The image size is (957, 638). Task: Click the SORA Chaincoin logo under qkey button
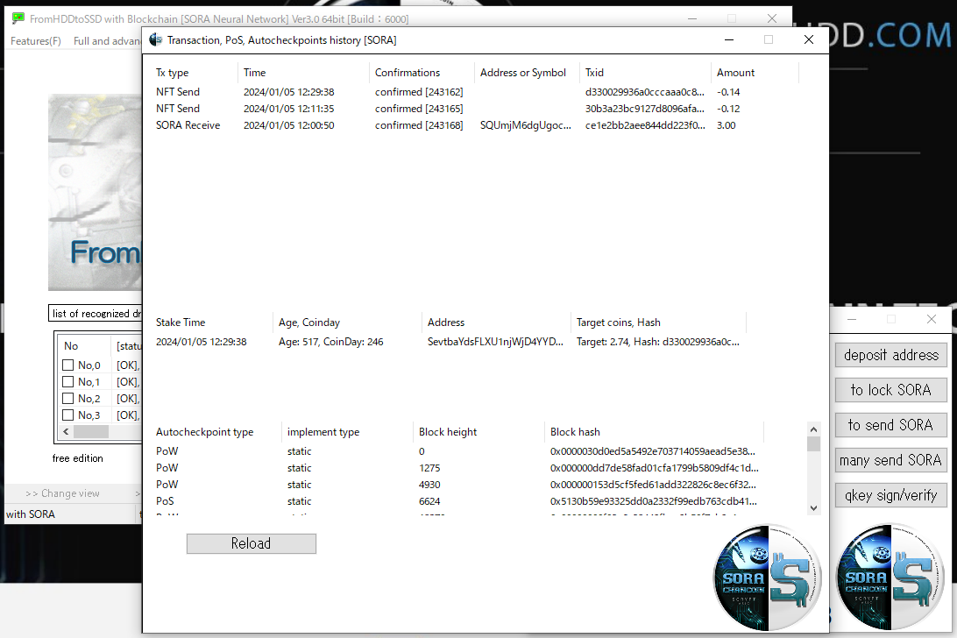pyautogui.click(x=890, y=578)
